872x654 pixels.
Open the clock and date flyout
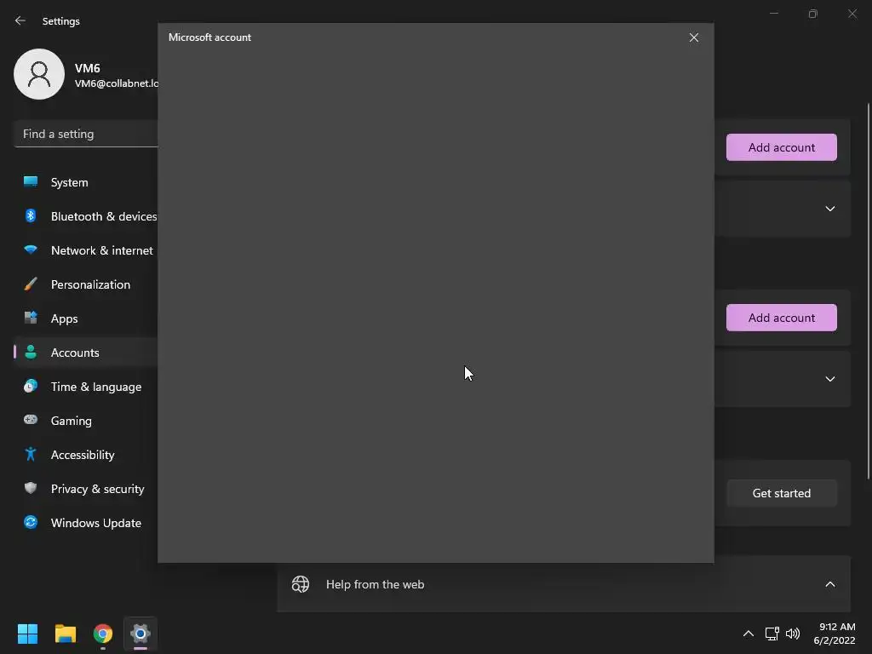pos(835,634)
